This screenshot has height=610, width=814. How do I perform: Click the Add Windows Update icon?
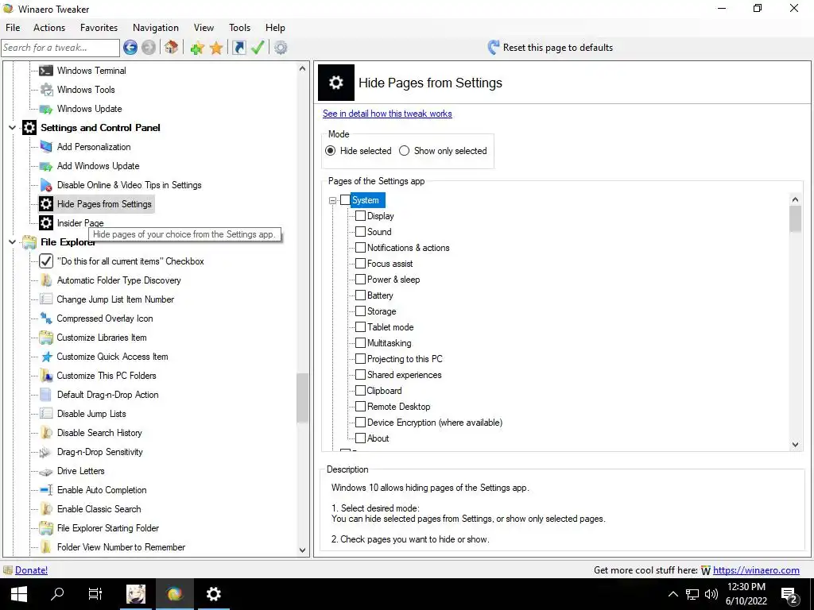(x=46, y=166)
